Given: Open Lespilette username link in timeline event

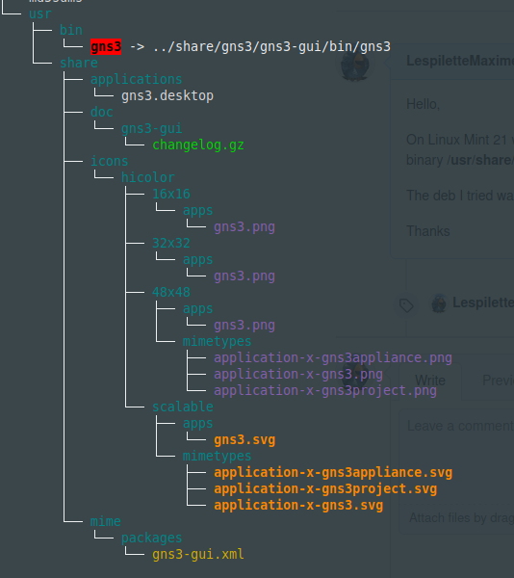Looking at the screenshot, I should pyautogui.click(x=483, y=302).
